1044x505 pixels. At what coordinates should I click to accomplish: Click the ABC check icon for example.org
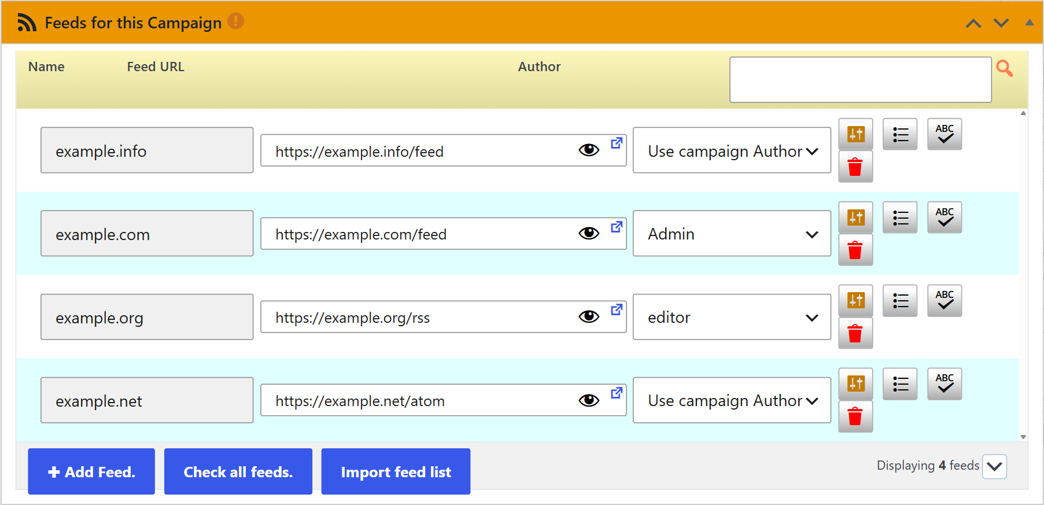click(945, 301)
